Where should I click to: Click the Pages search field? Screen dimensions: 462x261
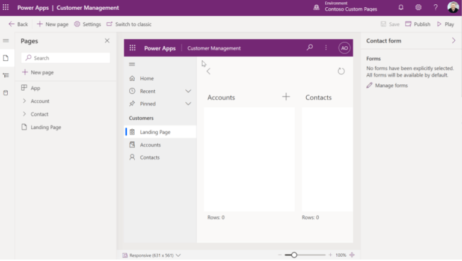click(66, 58)
